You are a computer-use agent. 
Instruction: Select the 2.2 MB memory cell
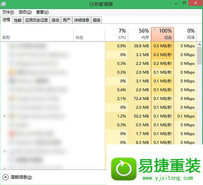coord(140,63)
